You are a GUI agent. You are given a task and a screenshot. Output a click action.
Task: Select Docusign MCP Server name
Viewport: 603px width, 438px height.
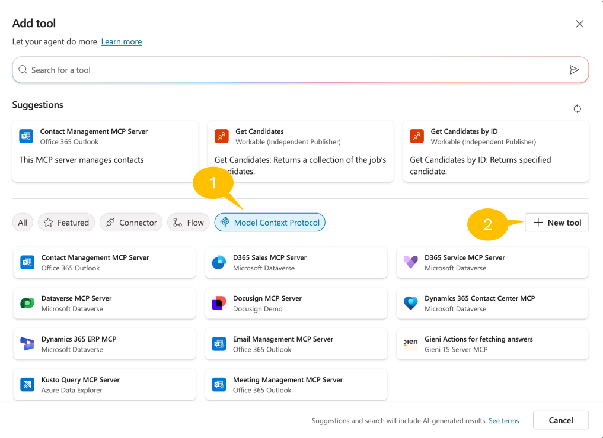267,298
